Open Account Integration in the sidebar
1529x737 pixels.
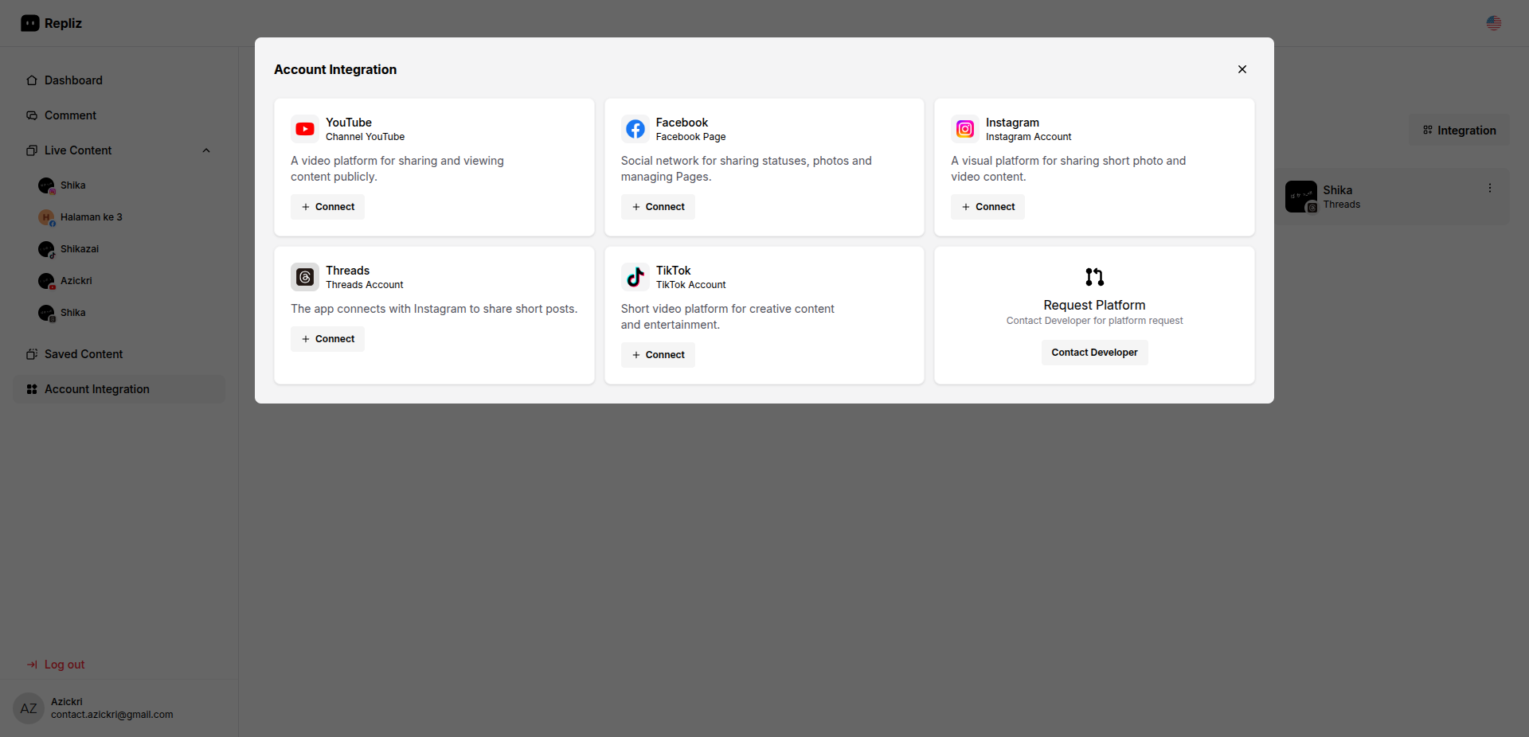click(x=119, y=389)
